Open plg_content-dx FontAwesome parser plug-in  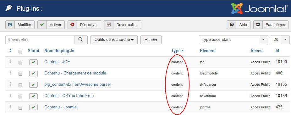point(78,85)
